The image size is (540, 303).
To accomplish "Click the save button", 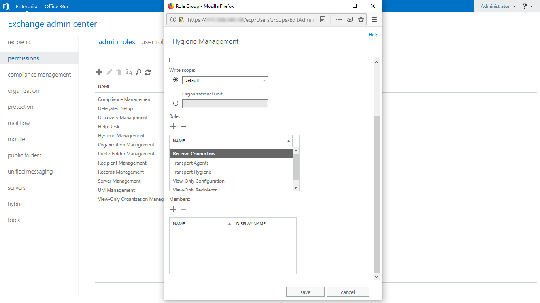I will [305, 292].
